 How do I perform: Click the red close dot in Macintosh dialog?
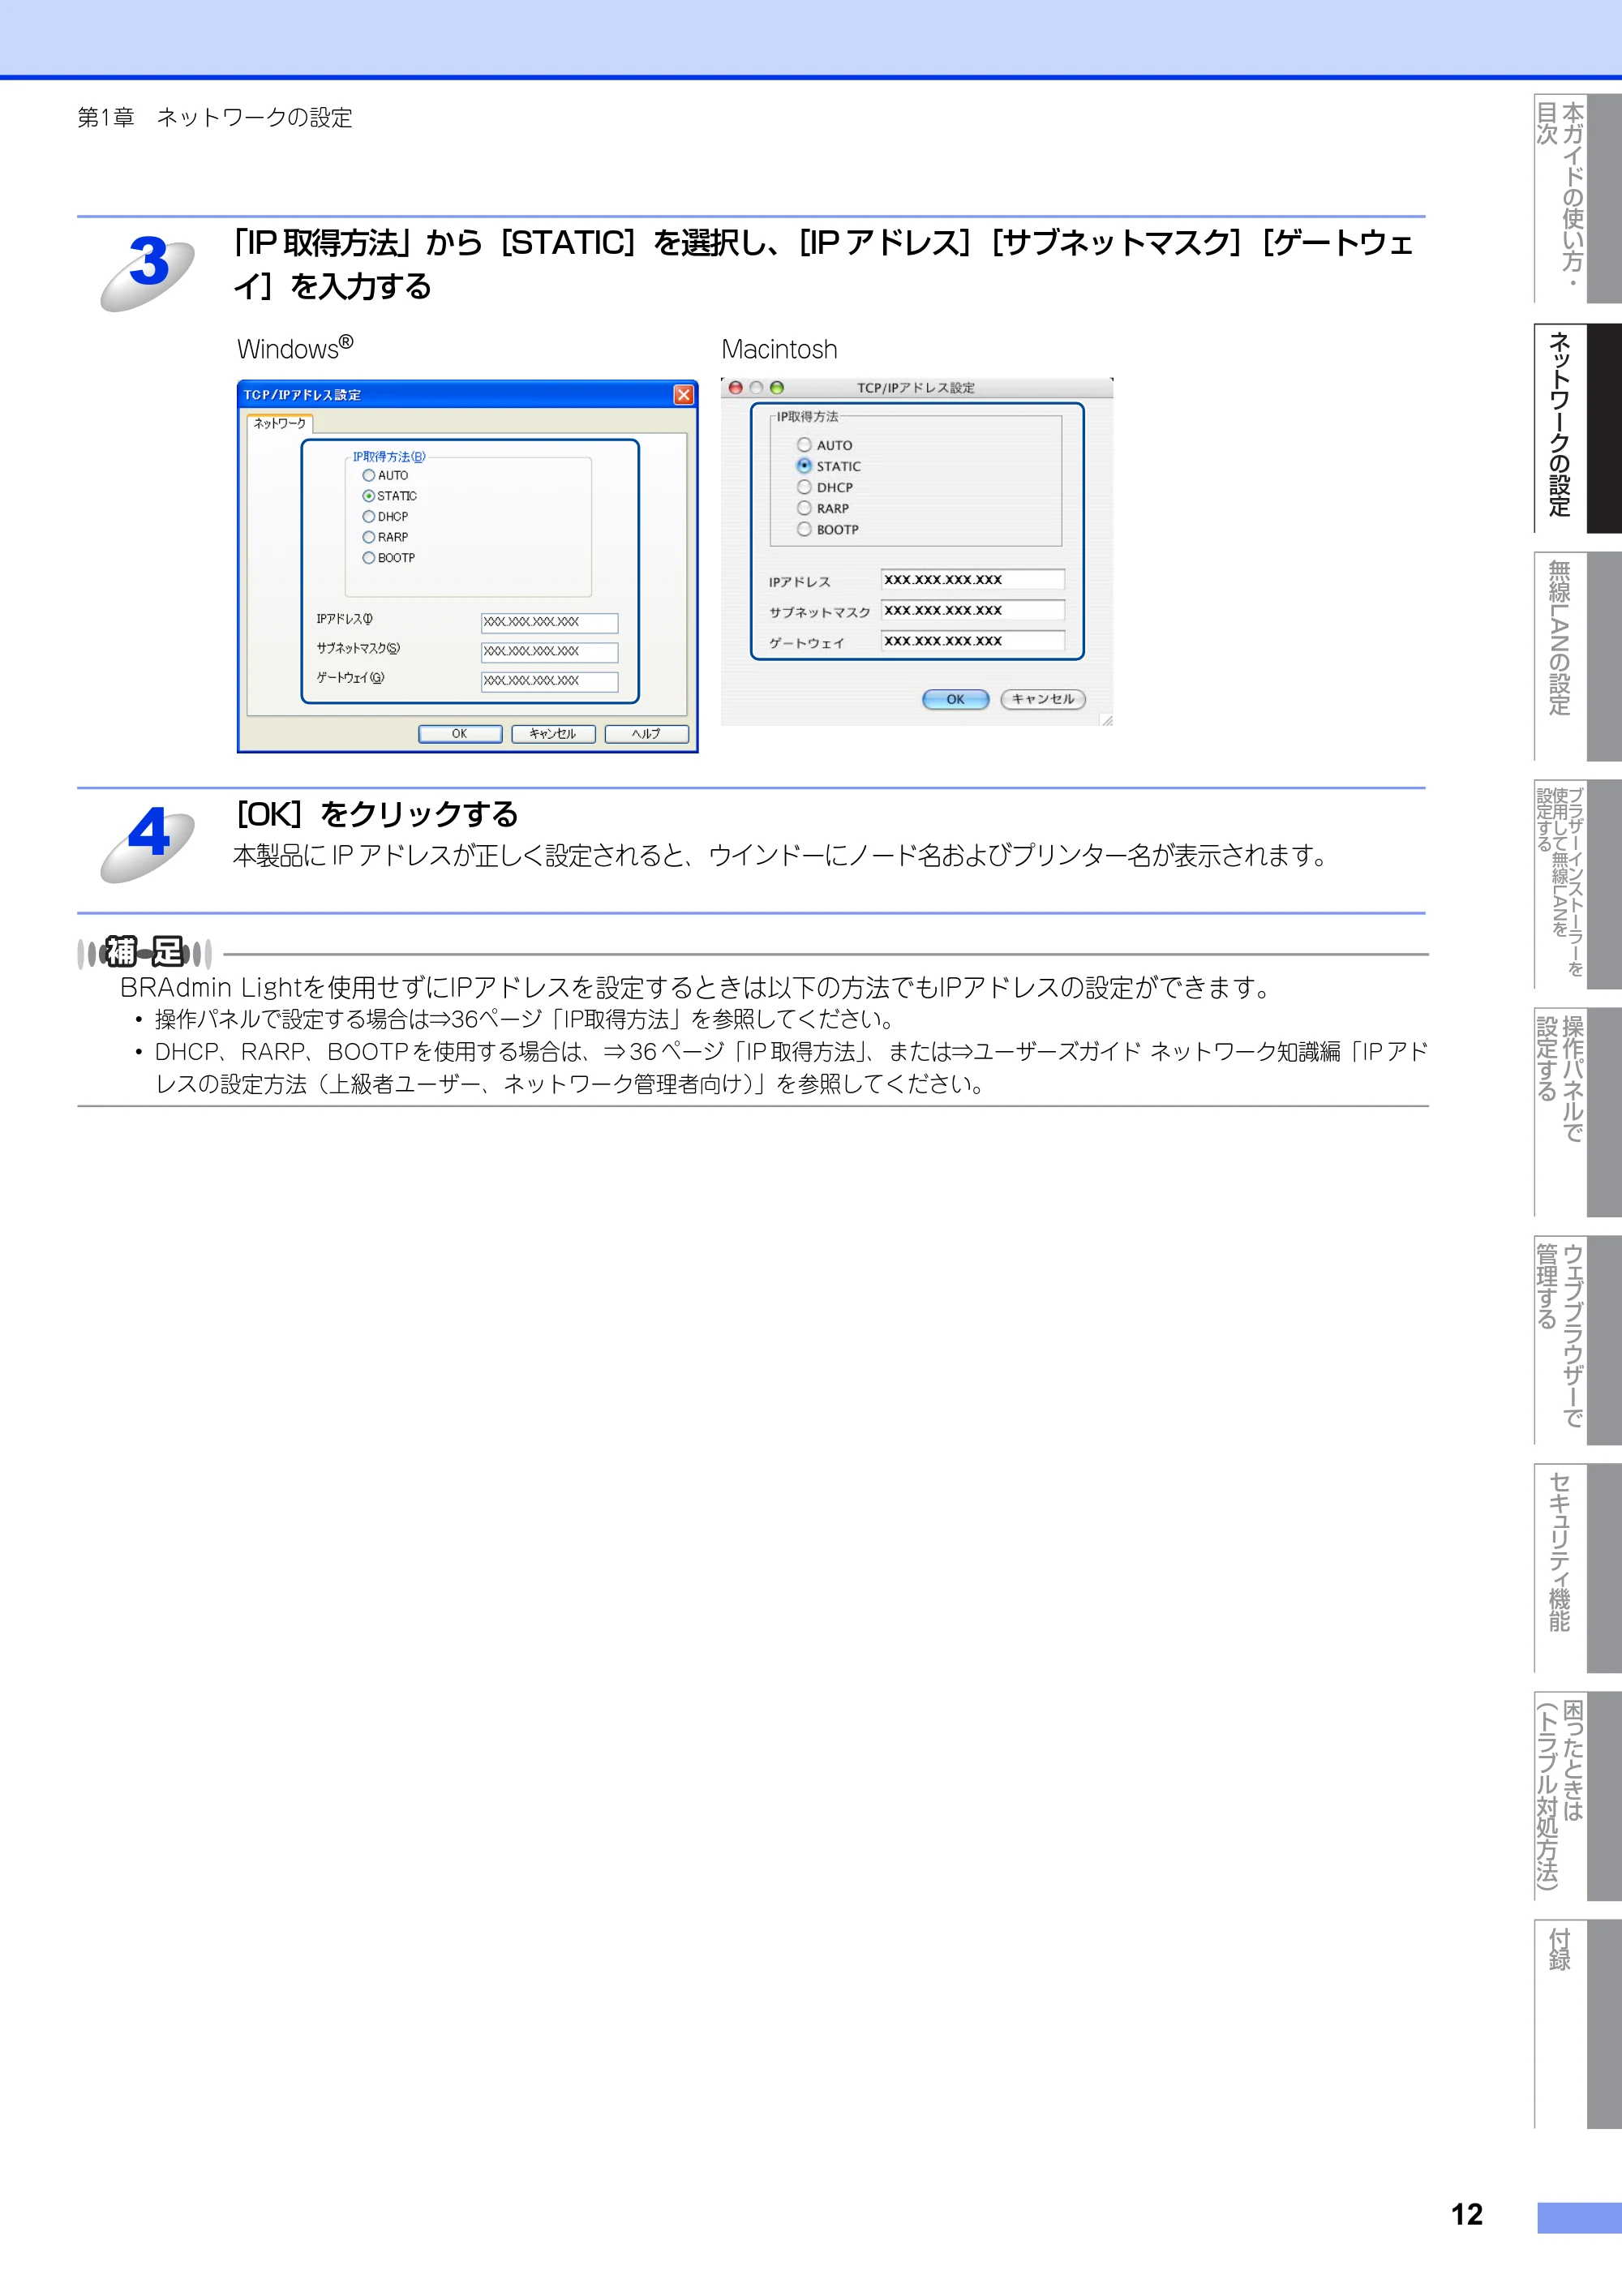pos(736,388)
